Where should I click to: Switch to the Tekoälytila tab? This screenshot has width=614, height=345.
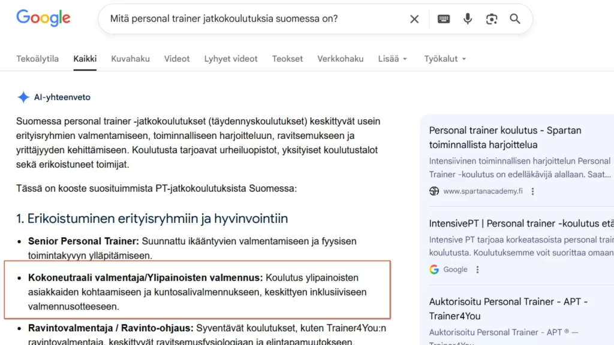[37, 59]
